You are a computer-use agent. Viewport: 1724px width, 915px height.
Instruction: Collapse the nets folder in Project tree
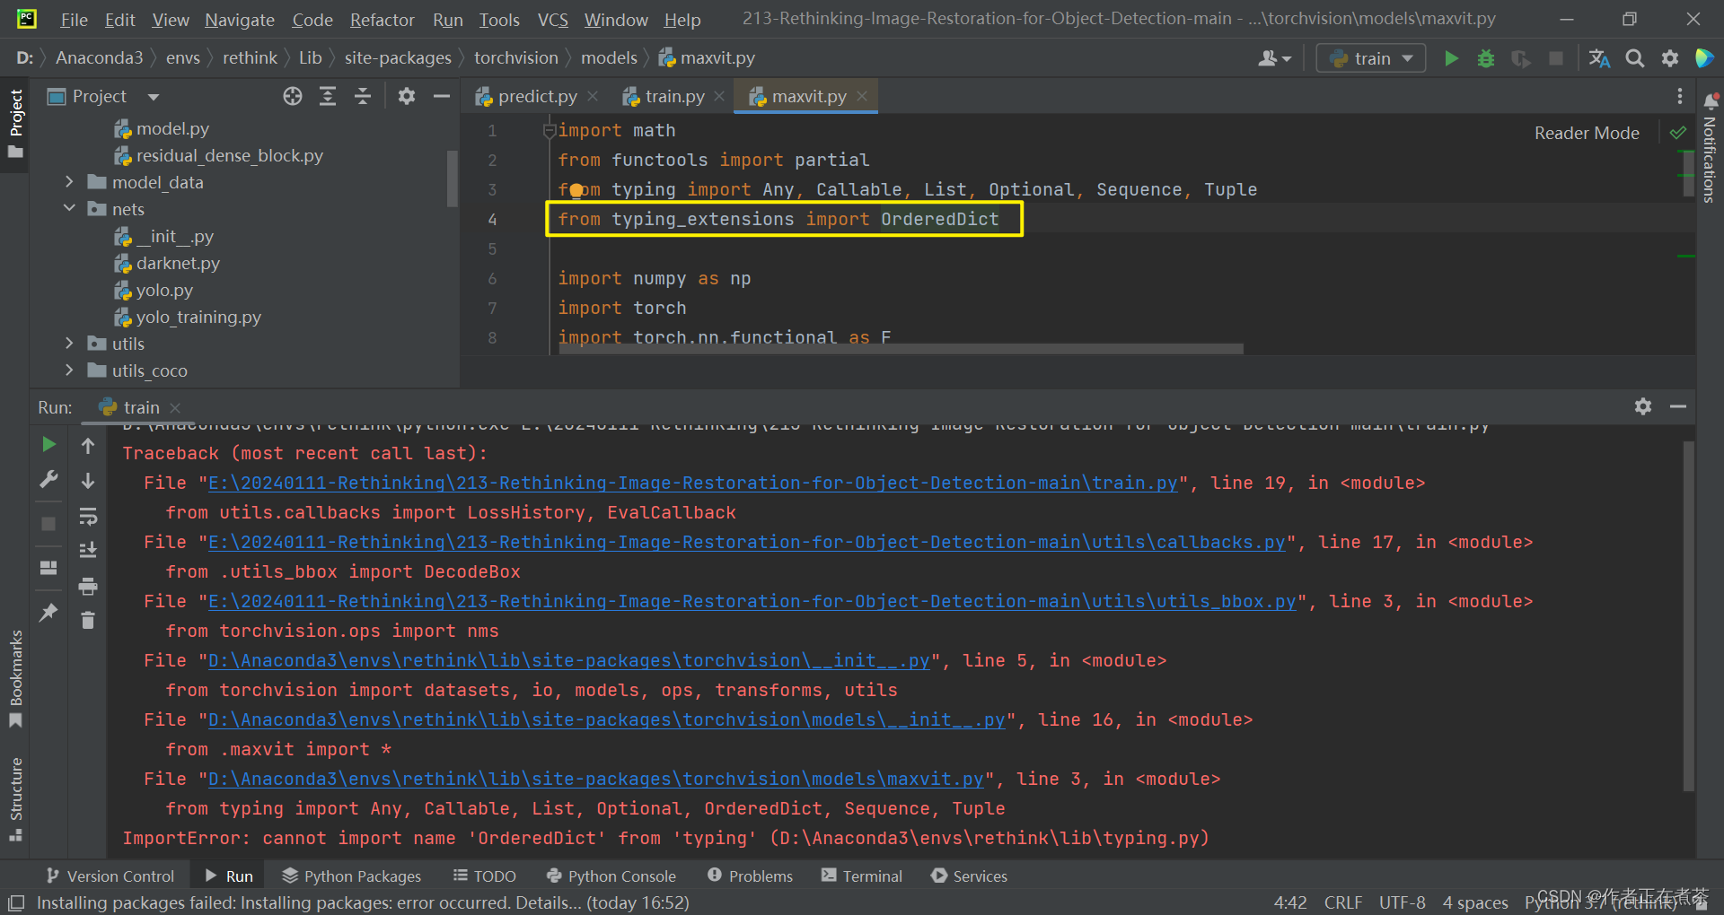(69, 208)
